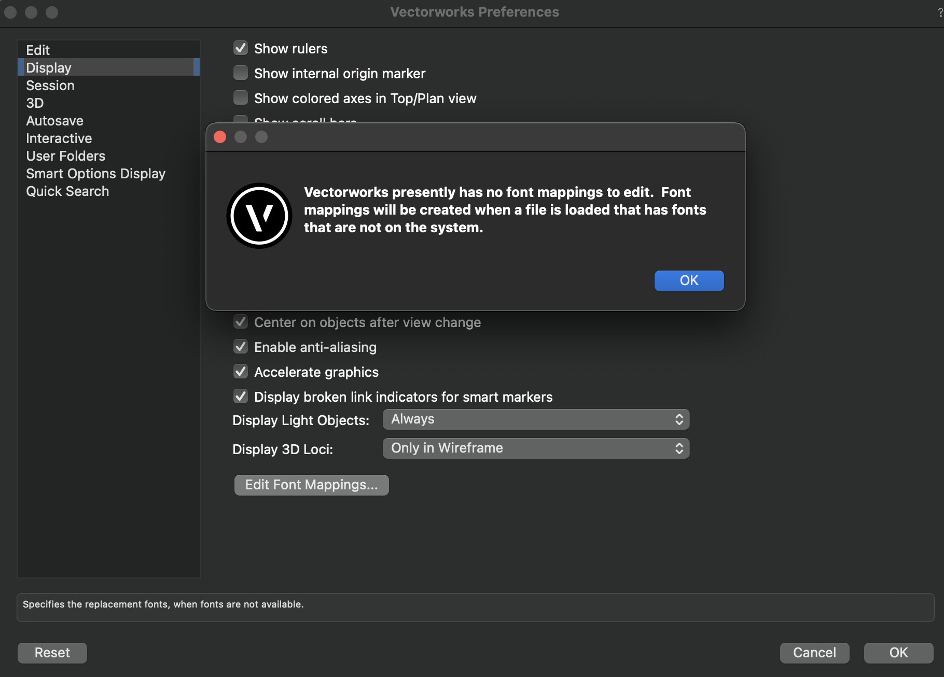Go to Smart Options Display category
Image resolution: width=944 pixels, height=677 pixels.
[x=95, y=174]
